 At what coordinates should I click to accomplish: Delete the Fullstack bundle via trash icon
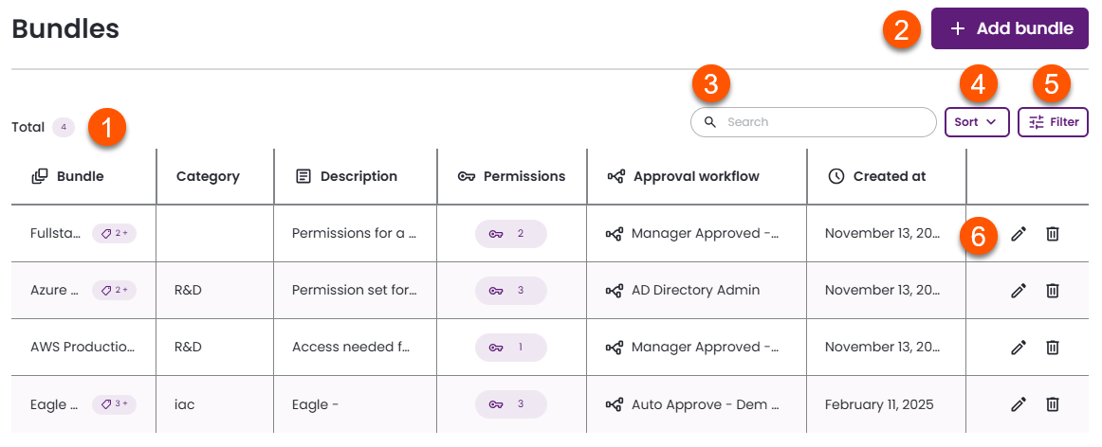1052,234
